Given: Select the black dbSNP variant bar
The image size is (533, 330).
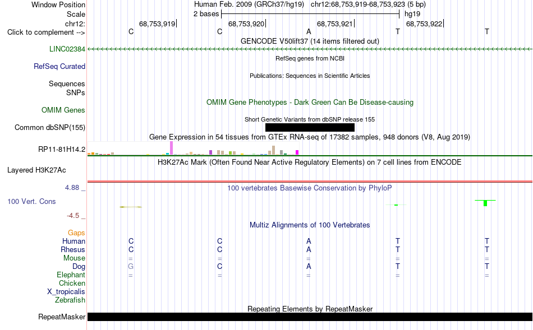Looking at the screenshot, I should [x=310, y=127].
